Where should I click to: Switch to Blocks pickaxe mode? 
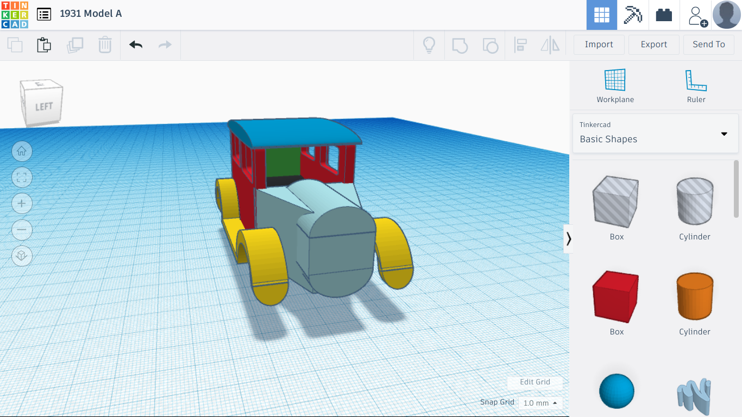tap(633, 15)
